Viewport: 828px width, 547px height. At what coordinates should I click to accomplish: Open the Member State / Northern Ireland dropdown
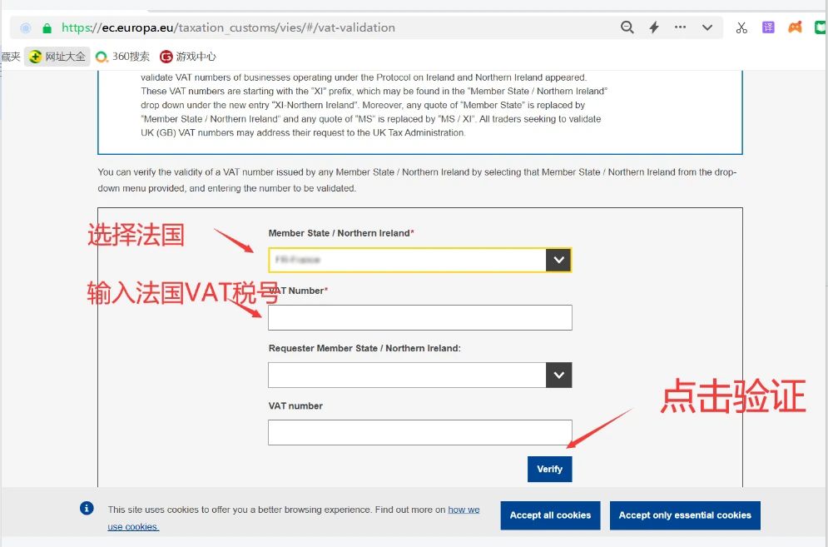tap(419, 260)
